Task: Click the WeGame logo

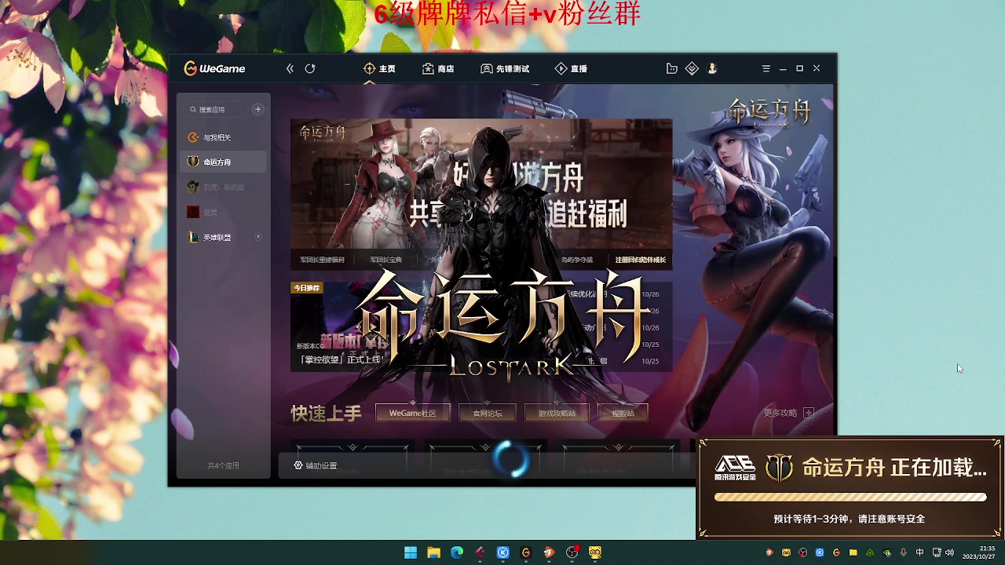Action: [x=214, y=69]
